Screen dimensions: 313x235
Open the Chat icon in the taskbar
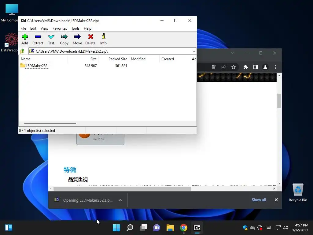(157, 228)
